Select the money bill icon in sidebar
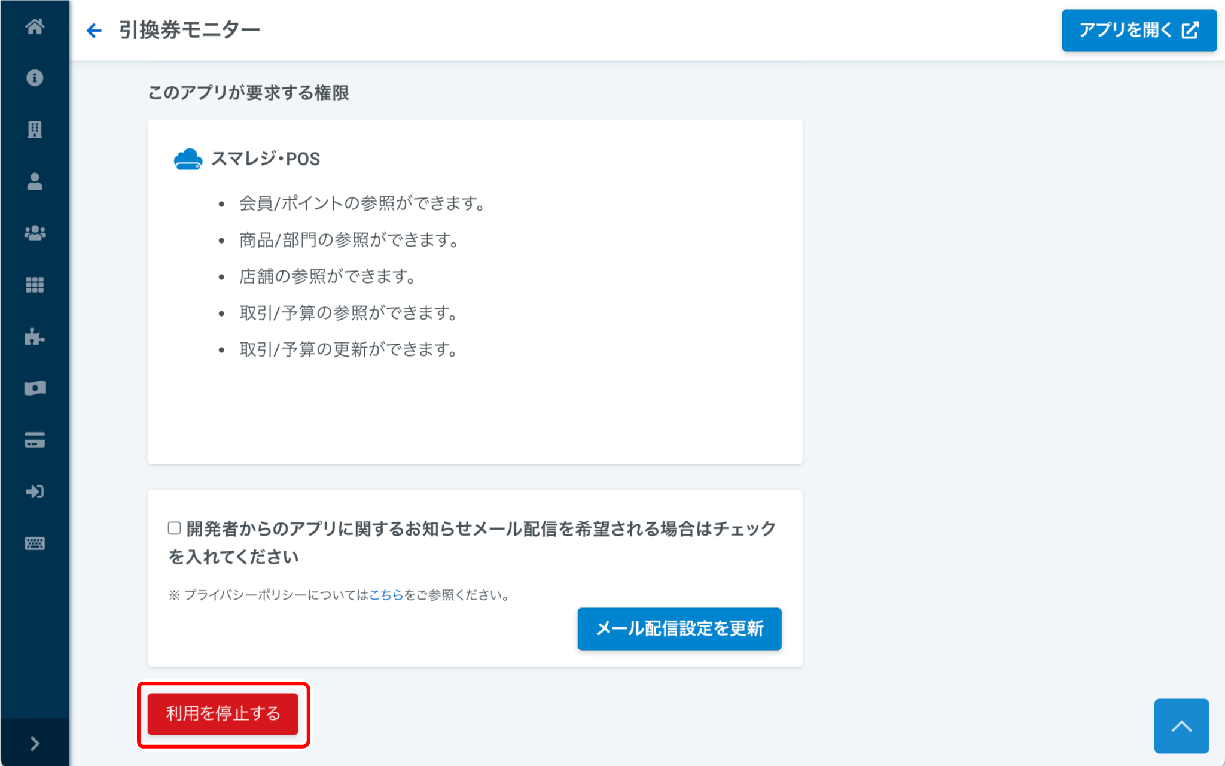 click(x=35, y=388)
